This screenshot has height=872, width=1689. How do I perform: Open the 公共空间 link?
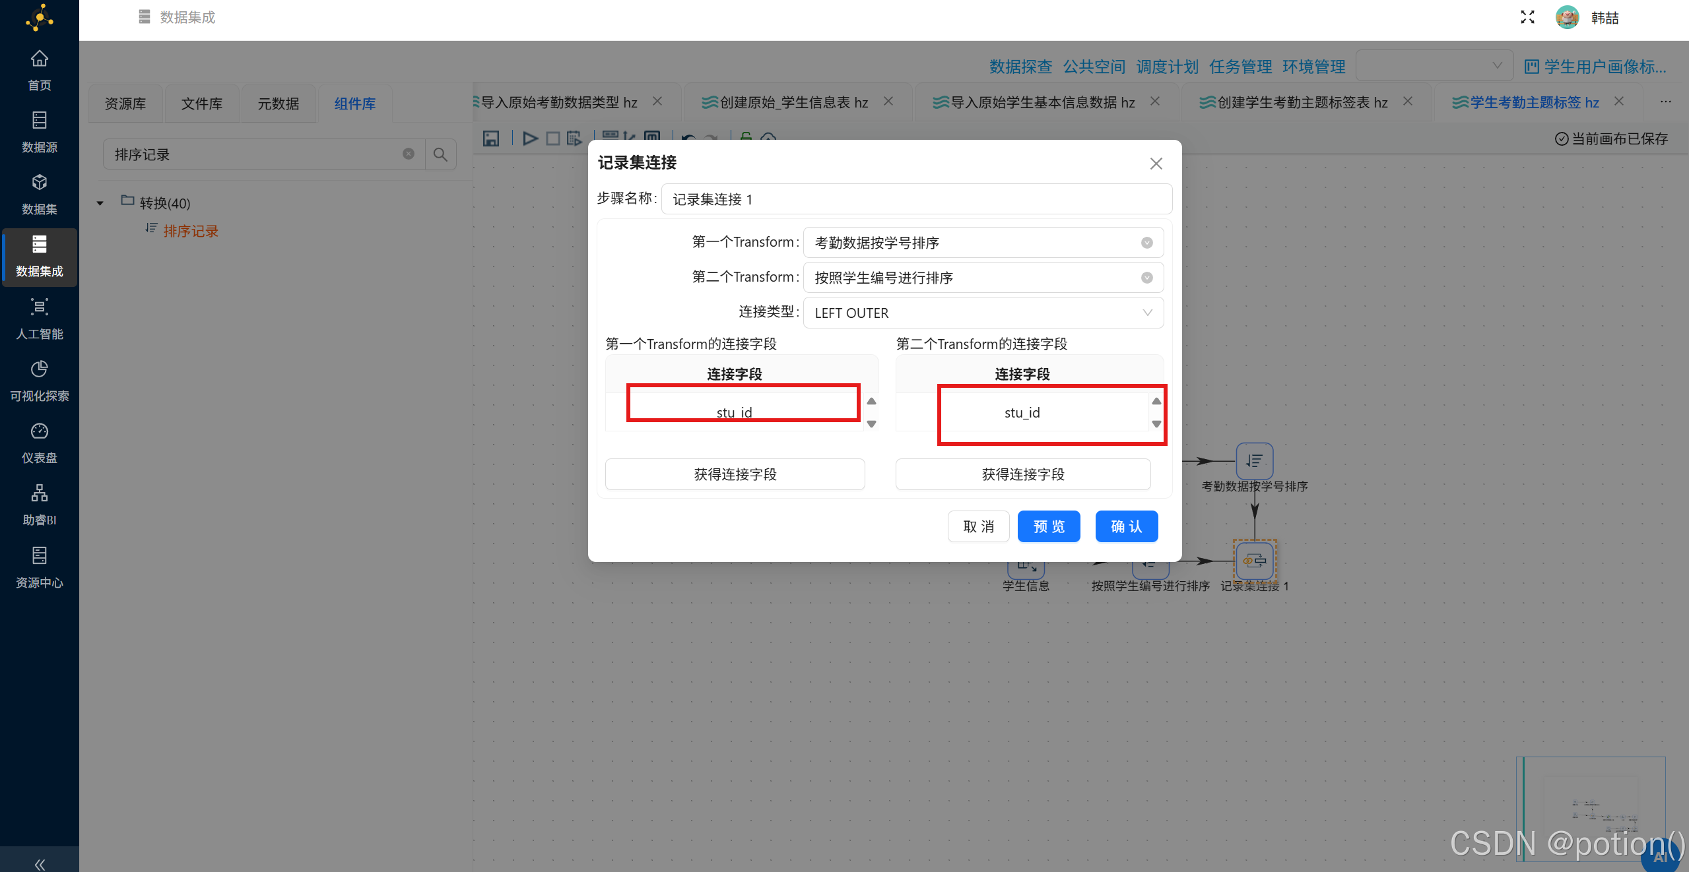click(1094, 67)
